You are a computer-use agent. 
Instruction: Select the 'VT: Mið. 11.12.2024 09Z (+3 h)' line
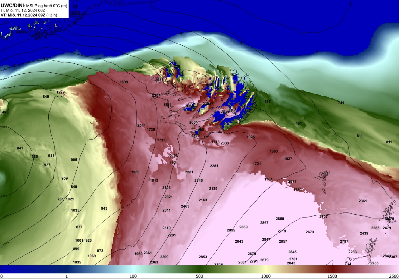click(29, 15)
